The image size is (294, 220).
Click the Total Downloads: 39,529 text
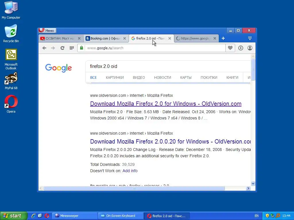[112, 164]
